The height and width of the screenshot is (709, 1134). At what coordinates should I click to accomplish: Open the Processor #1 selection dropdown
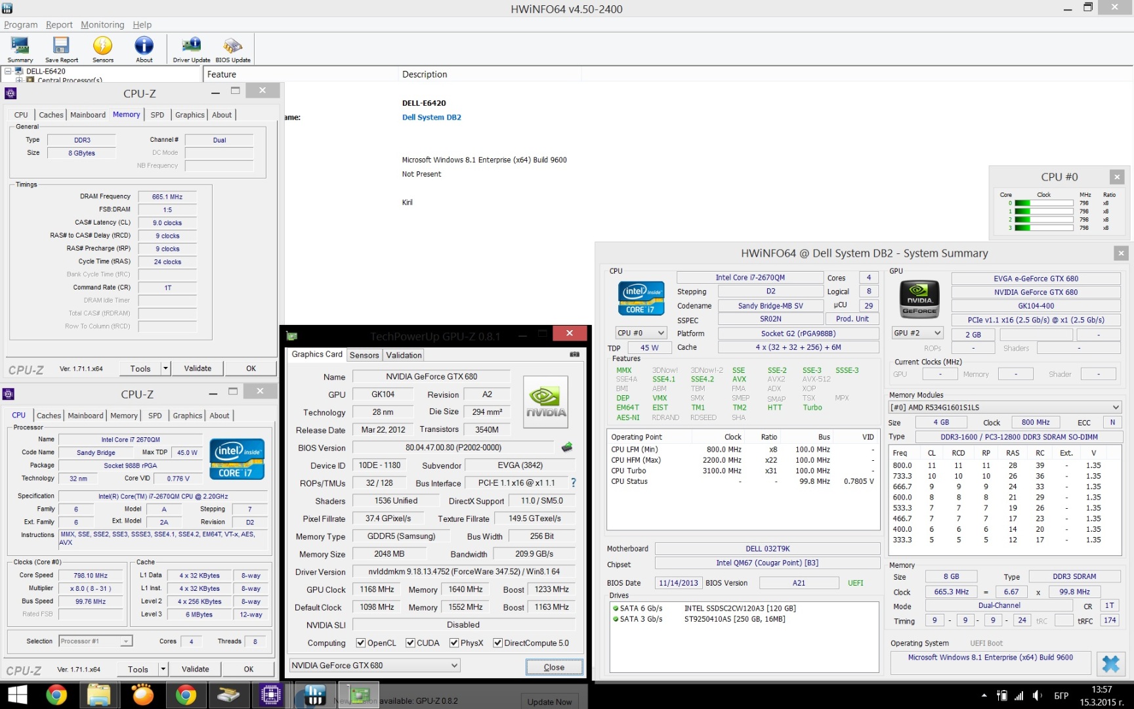[96, 641]
